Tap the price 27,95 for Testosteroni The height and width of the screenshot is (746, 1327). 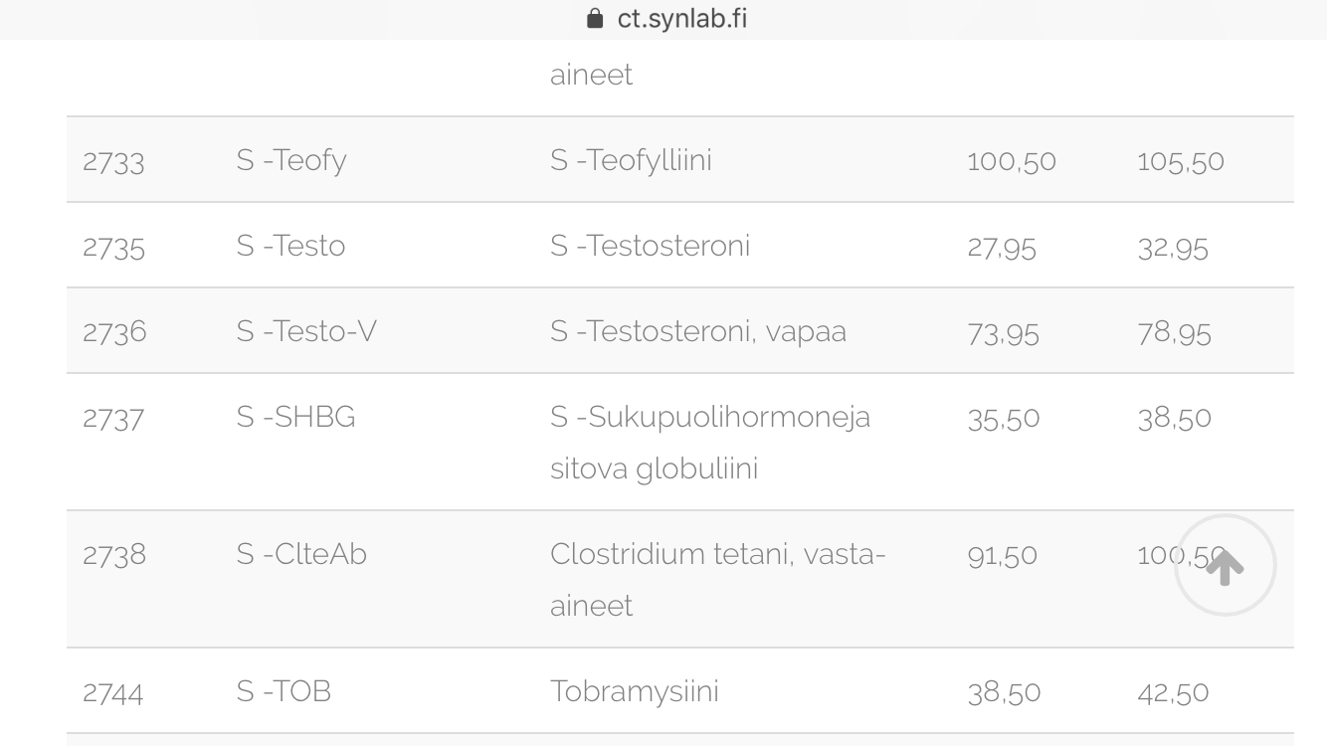[x=1001, y=247]
